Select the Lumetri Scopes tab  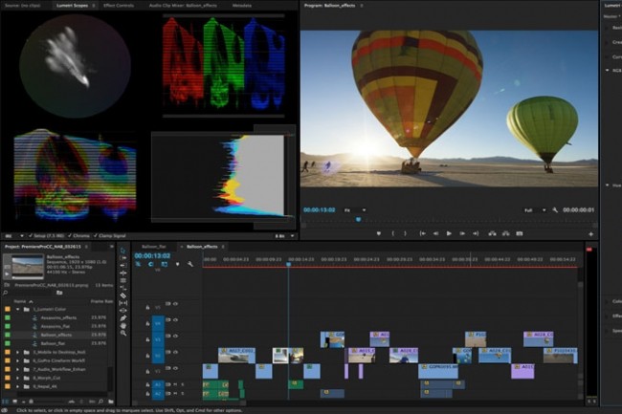point(72,6)
